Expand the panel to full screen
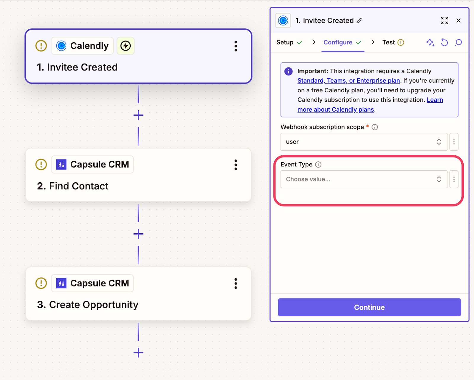 (x=444, y=20)
